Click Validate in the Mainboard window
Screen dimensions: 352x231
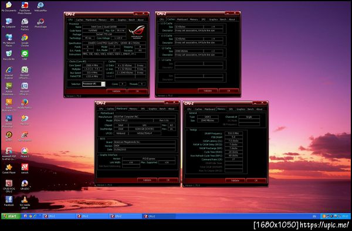coord(147,180)
